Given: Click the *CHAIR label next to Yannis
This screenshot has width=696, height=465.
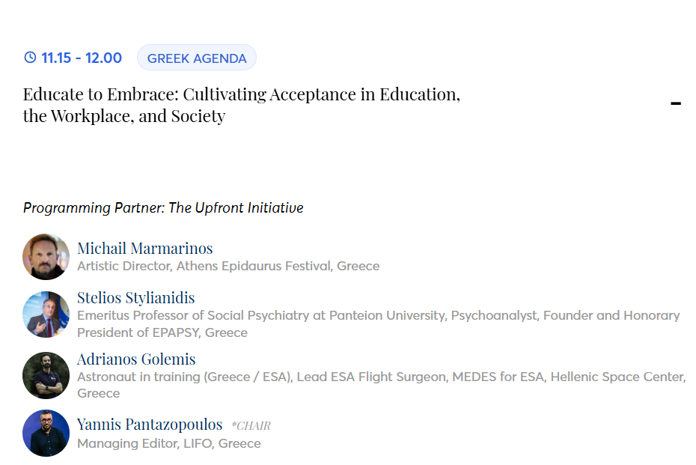Looking at the screenshot, I should [251, 426].
